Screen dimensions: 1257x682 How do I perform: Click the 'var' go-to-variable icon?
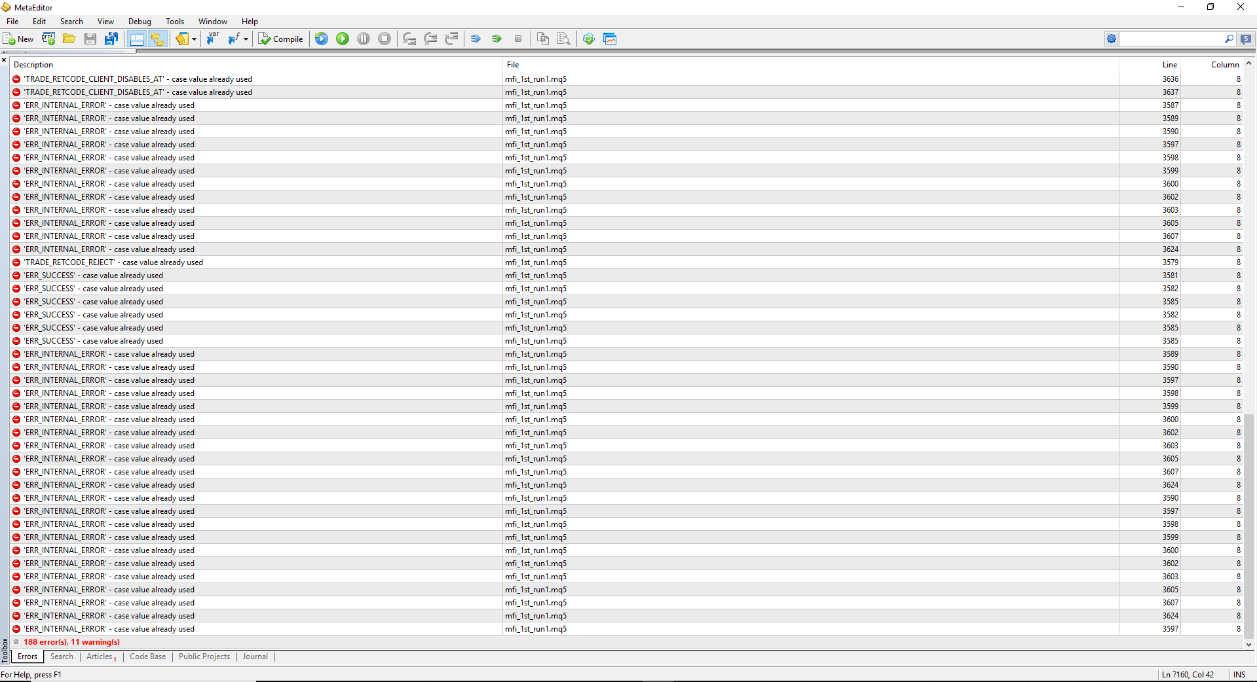click(213, 39)
